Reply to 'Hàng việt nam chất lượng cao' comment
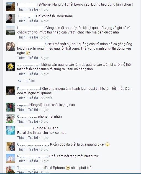The height and width of the screenshot is (174, 141). coord(33,110)
